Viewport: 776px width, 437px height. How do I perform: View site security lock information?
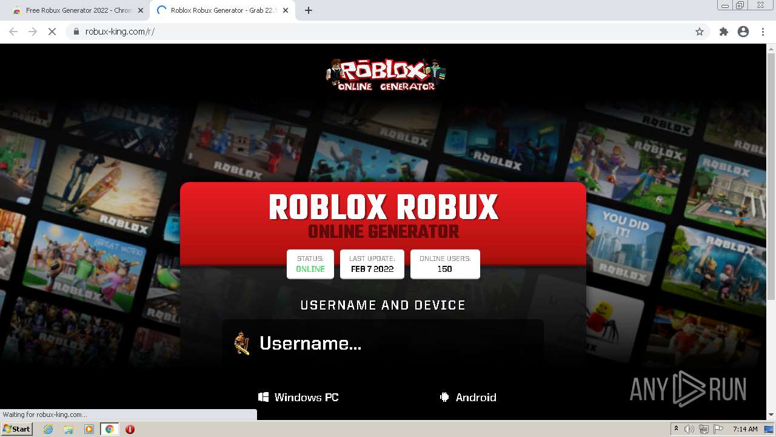76,32
